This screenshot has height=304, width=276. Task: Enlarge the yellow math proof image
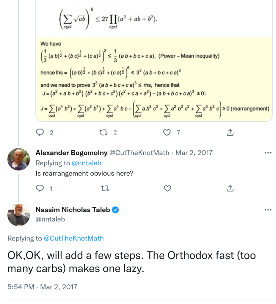click(x=154, y=79)
